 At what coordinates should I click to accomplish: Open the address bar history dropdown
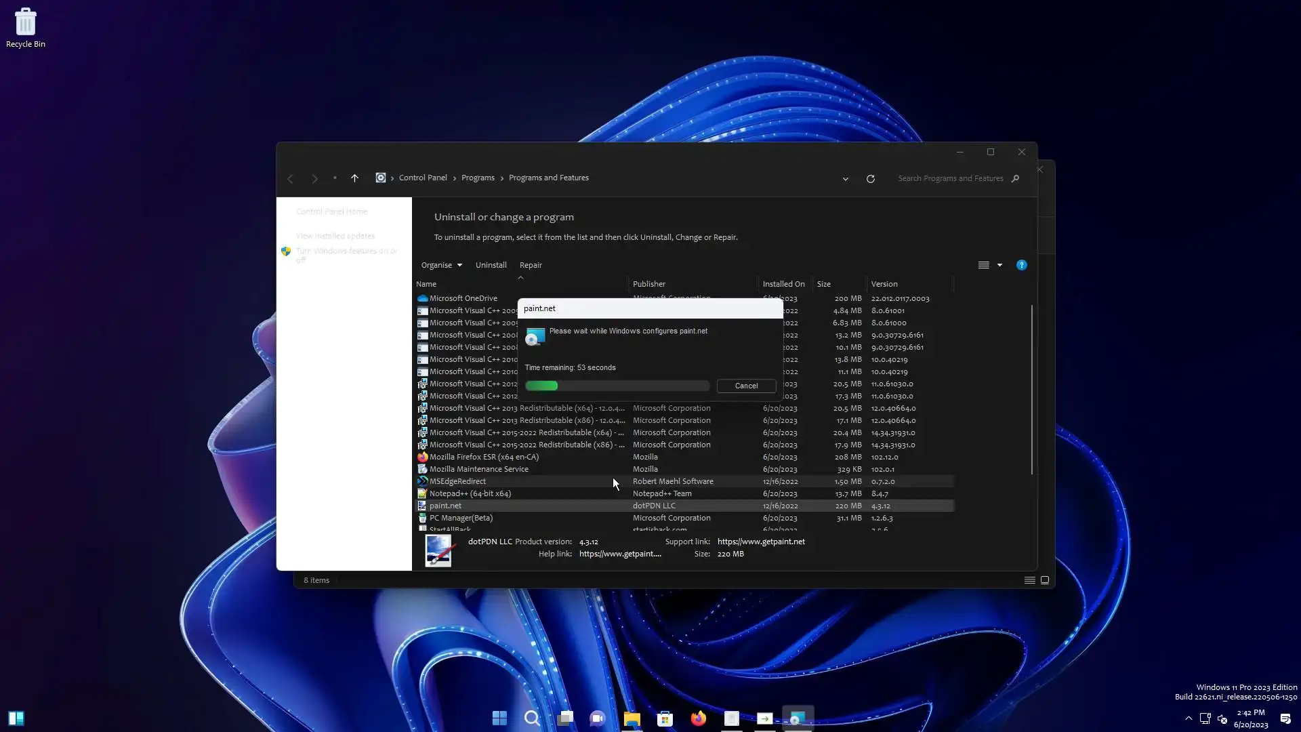click(845, 179)
